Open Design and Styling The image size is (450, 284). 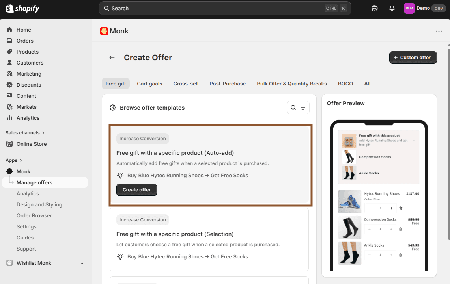point(39,204)
